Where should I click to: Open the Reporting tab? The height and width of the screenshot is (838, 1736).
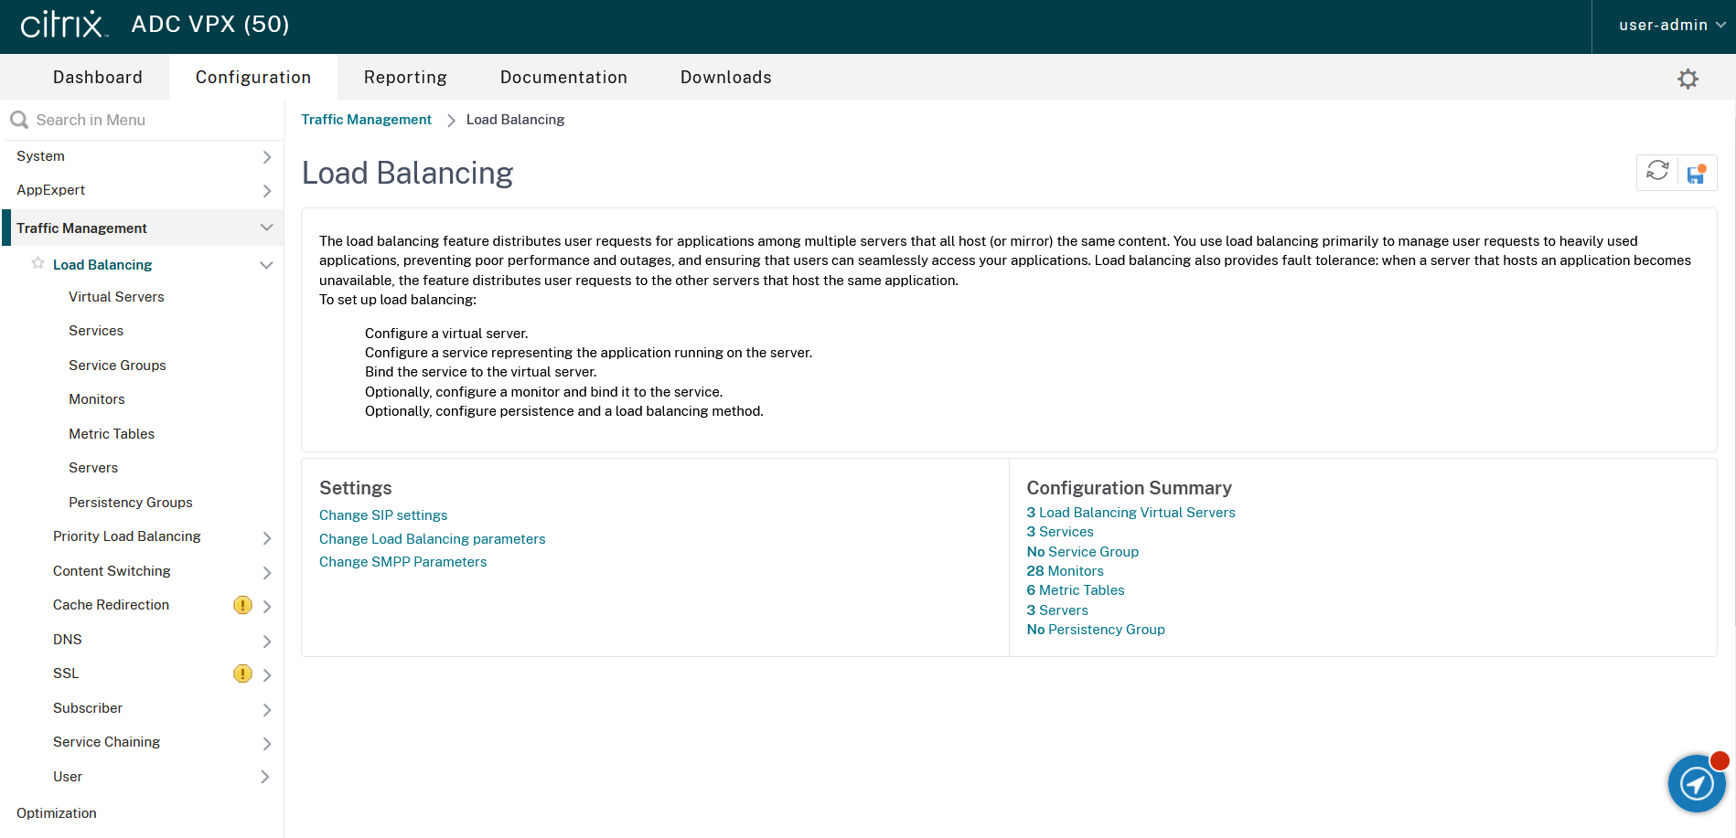(x=405, y=78)
